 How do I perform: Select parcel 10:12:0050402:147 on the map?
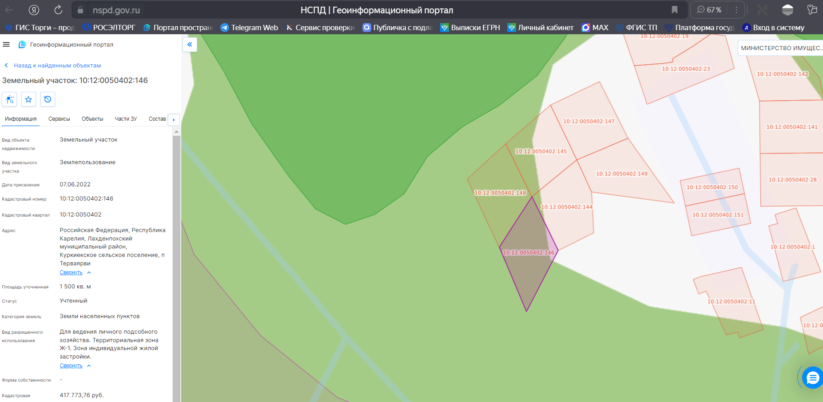coord(589,121)
